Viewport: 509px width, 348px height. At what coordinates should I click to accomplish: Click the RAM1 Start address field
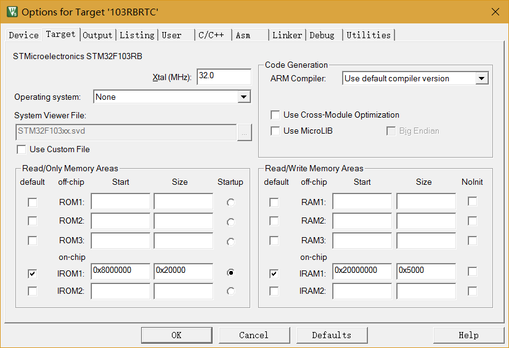pyautogui.click(x=362, y=201)
